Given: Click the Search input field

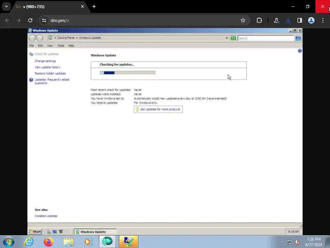Looking at the screenshot, I should [x=266, y=38].
